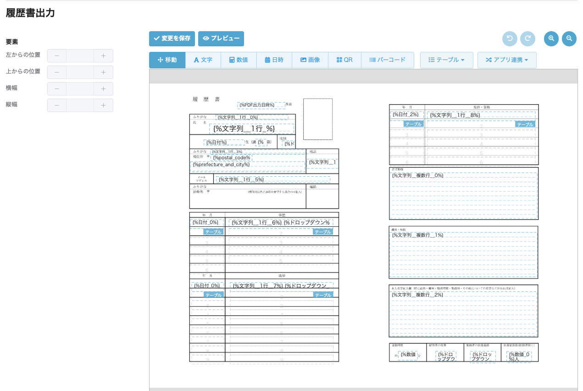Increase 縦幅 height with plus button
583x391 pixels.
(103, 106)
